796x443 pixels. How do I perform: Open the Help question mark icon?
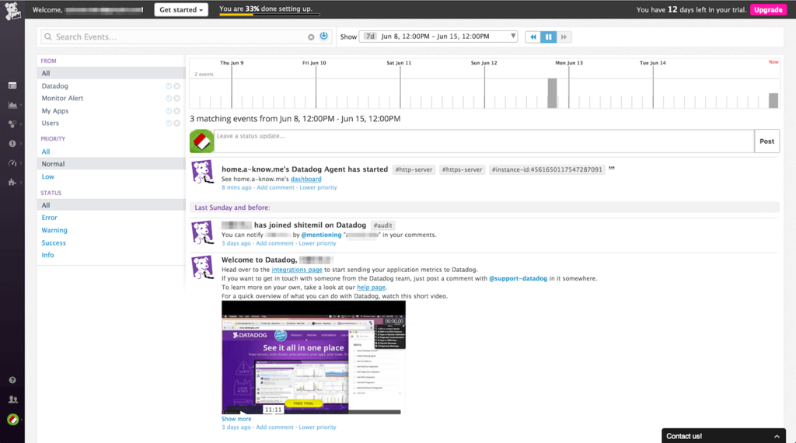pos(12,380)
